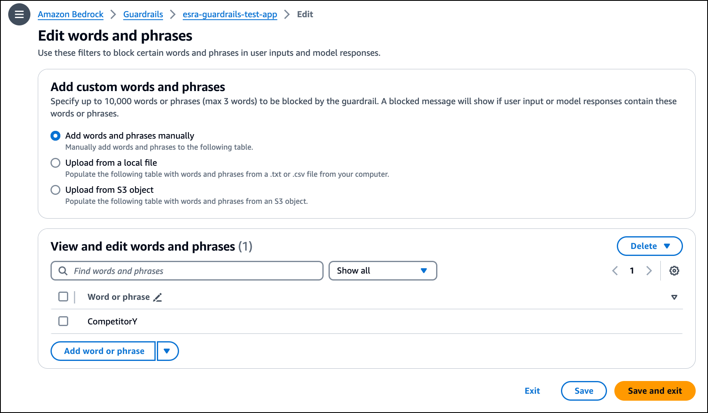This screenshot has width=708, height=413.
Task: Click the Save and exit button
Action: [655, 391]
